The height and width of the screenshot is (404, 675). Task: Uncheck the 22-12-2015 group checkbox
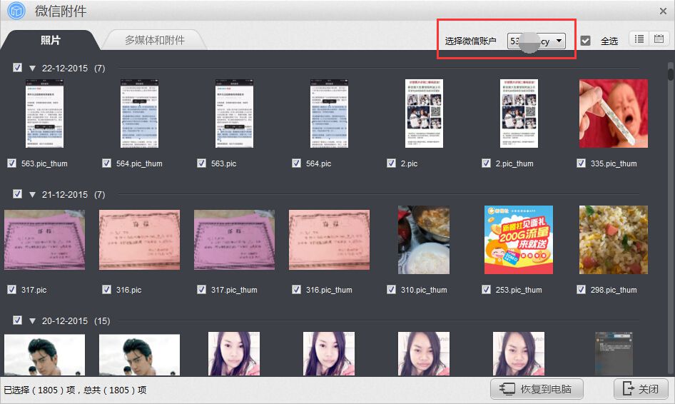click(x=18, y=68)
